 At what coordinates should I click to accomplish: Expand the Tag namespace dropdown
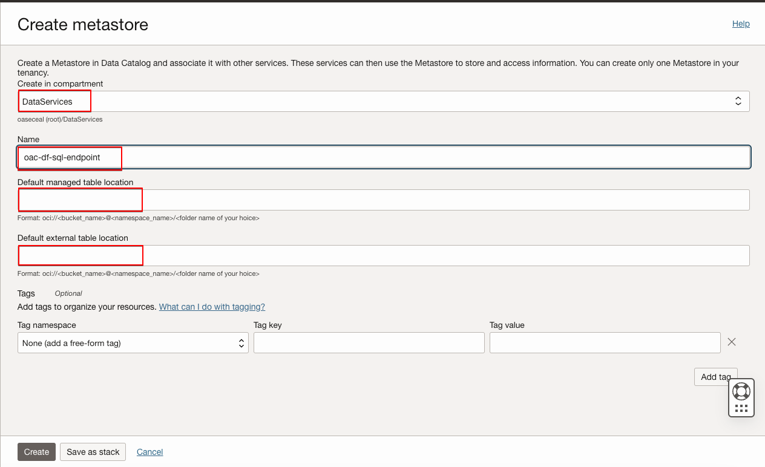(133, 343)
